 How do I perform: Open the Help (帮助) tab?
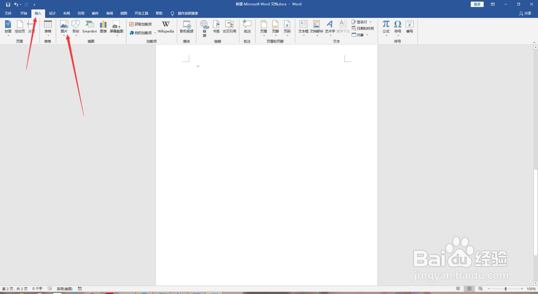point(159,13)
